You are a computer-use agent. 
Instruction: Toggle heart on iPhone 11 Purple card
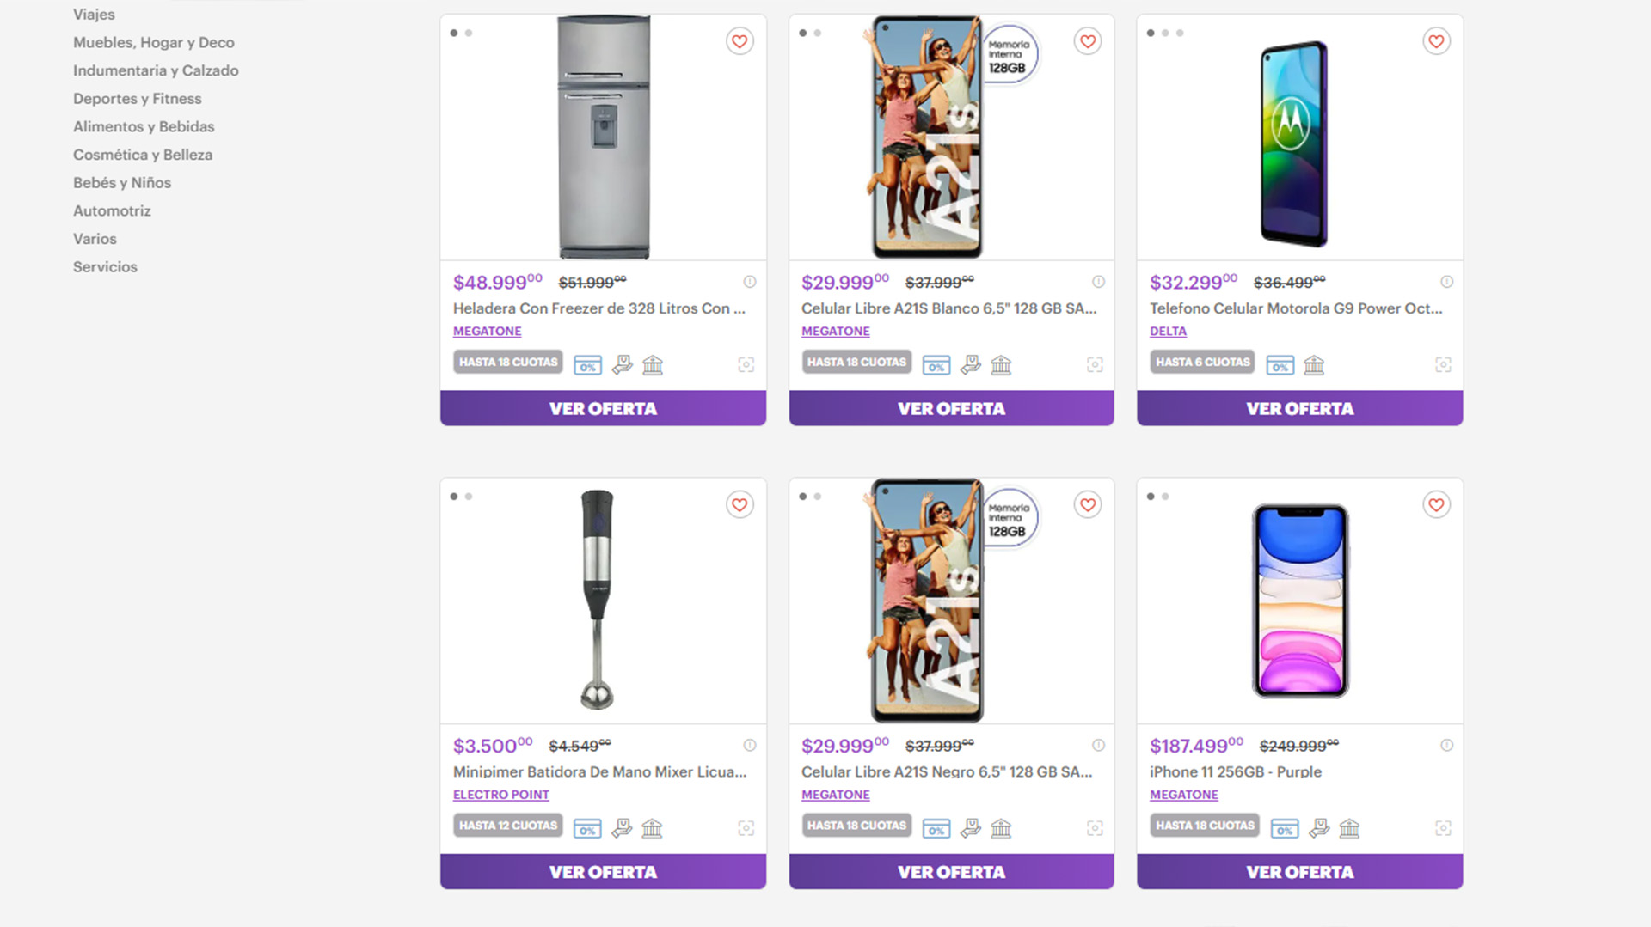[1436, 505]
